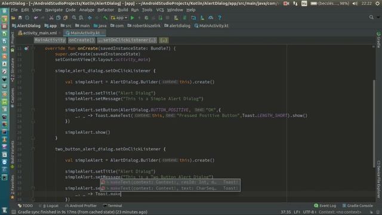Click the green Run app button

[133, 18]
